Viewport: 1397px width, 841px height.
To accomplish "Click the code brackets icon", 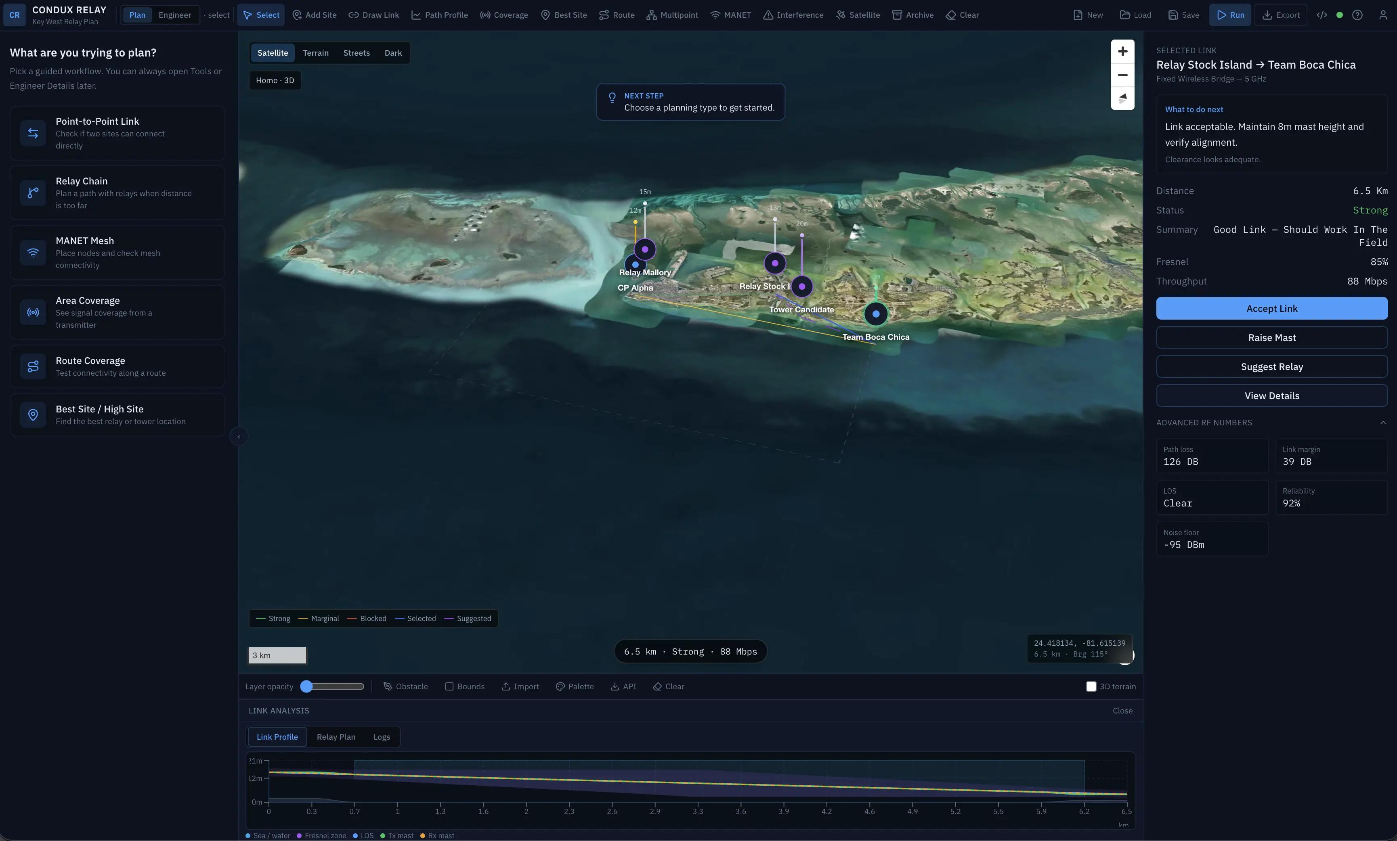I will pos(1321,15).
